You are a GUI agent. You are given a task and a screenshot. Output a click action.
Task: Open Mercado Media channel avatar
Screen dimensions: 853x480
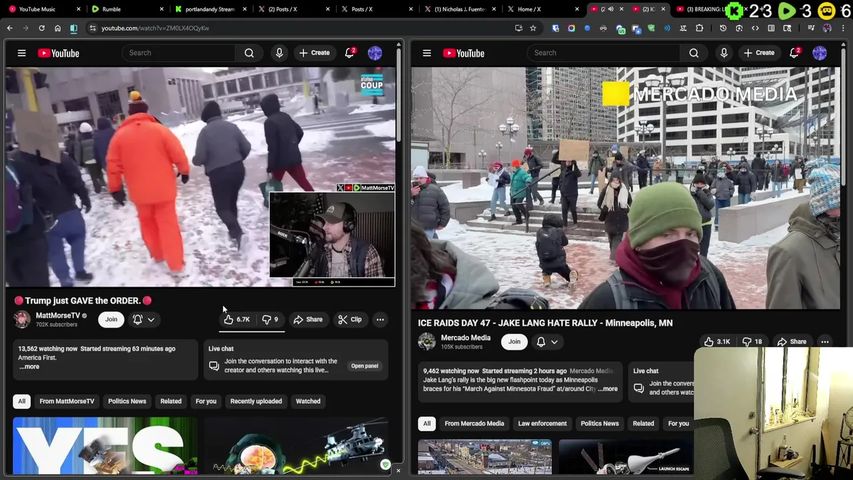pos(426,341)
